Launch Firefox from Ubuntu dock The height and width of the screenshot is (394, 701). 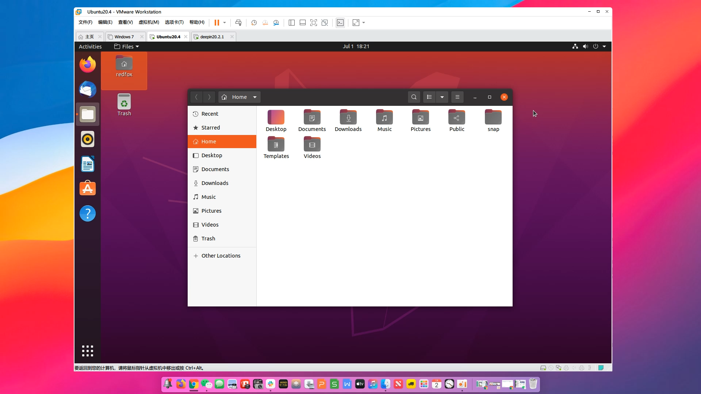click(x=88, y=65)
